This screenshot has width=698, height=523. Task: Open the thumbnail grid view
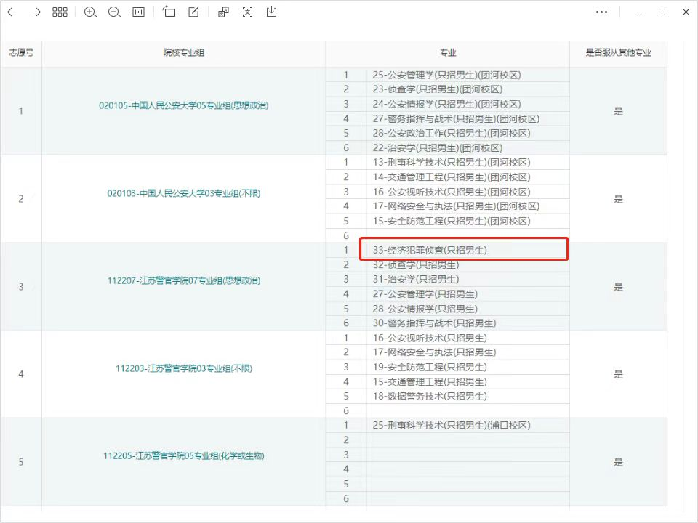click(60, 12)
